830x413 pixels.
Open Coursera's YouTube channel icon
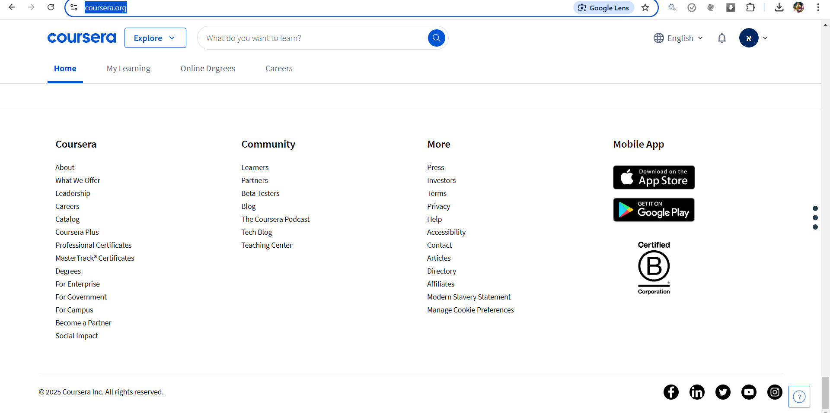click(749, 392)
